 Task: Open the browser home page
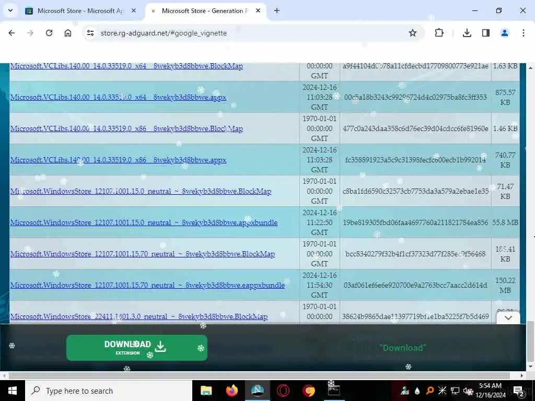click(68, 33)
